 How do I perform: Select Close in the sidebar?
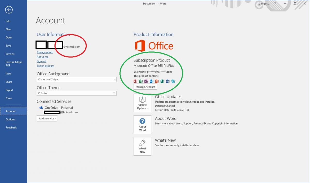point(9,98)
